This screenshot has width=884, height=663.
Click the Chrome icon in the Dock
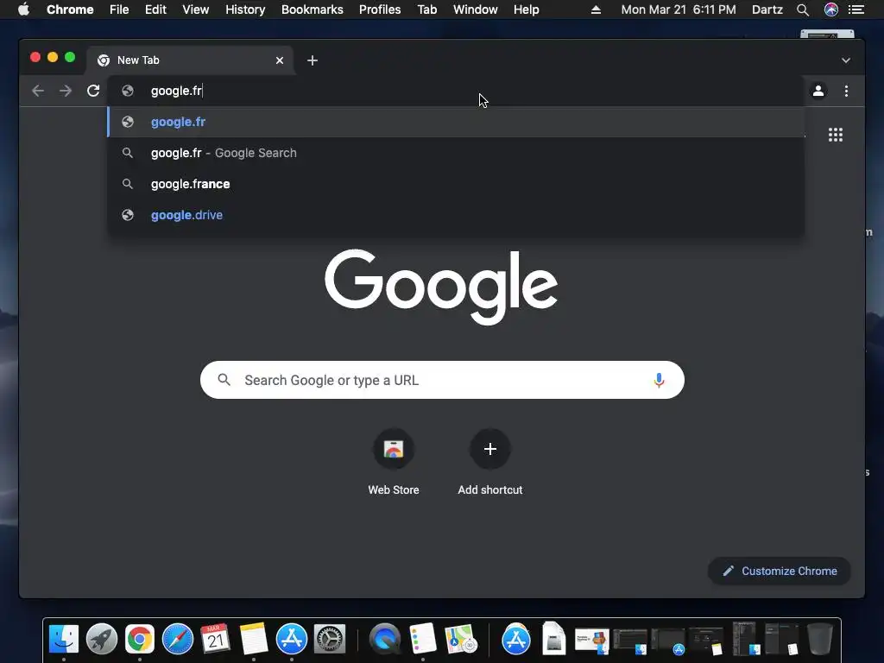(x=139, y=639)
